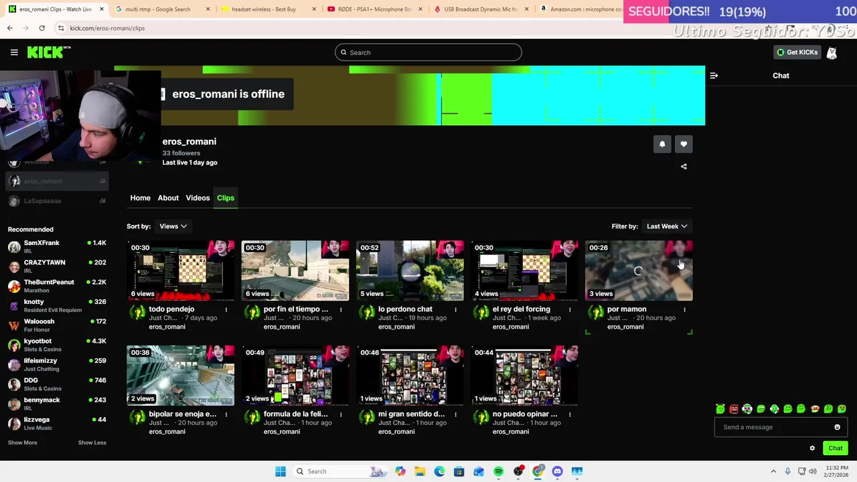This screenshot has width=857, height=482.
Task: Switch to the Videos tab
Action: coord(198,198)
